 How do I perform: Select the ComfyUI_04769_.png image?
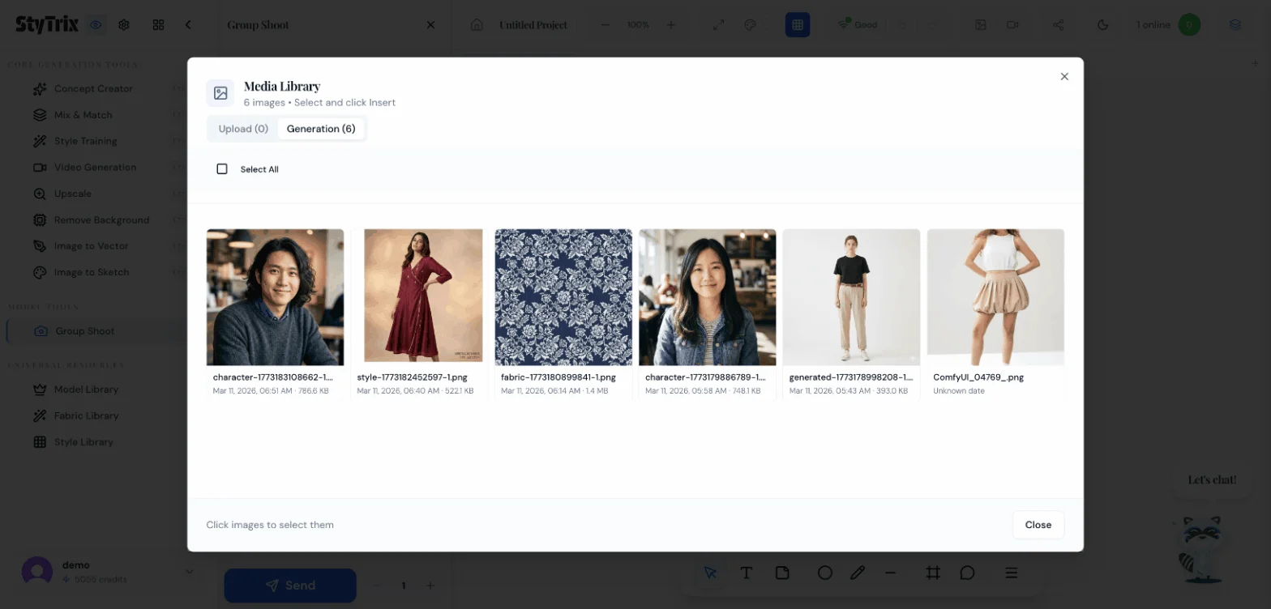pyautogui.click(x=995, y=297)
